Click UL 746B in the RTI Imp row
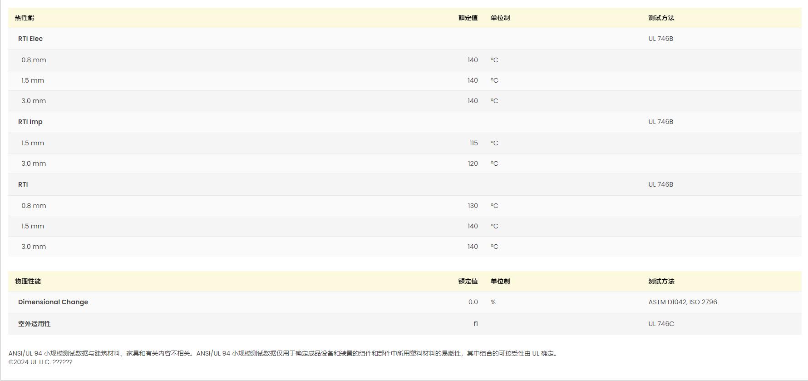This screenshot has width=808, height=381. coord(660,122)
